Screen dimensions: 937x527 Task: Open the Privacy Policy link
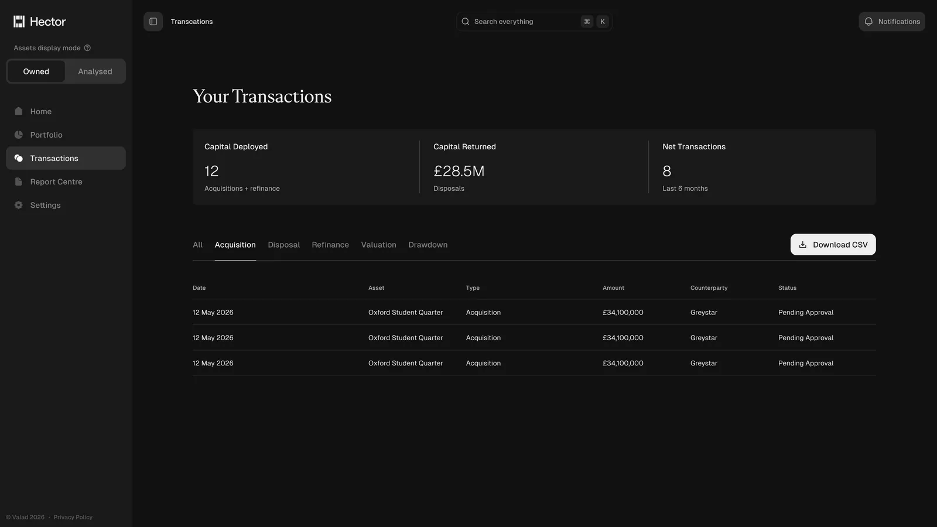(x=73, y=517)
